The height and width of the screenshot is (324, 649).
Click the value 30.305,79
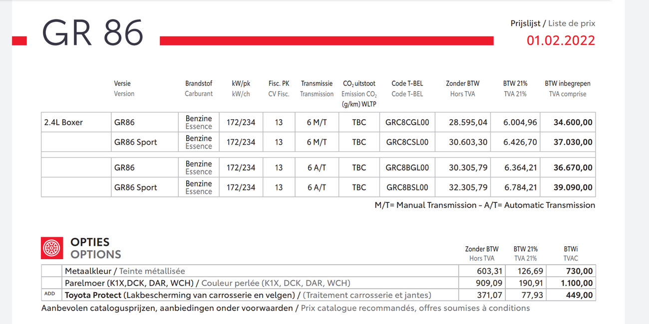[x=468, y=167]
